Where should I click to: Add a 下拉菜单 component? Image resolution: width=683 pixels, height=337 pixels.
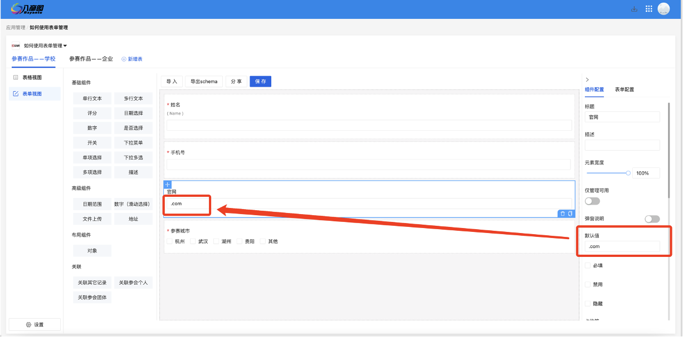click(x=133, y=143)
